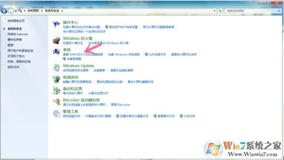Expand the 系统和安全 breadcrumb arrow

[62, 11]
